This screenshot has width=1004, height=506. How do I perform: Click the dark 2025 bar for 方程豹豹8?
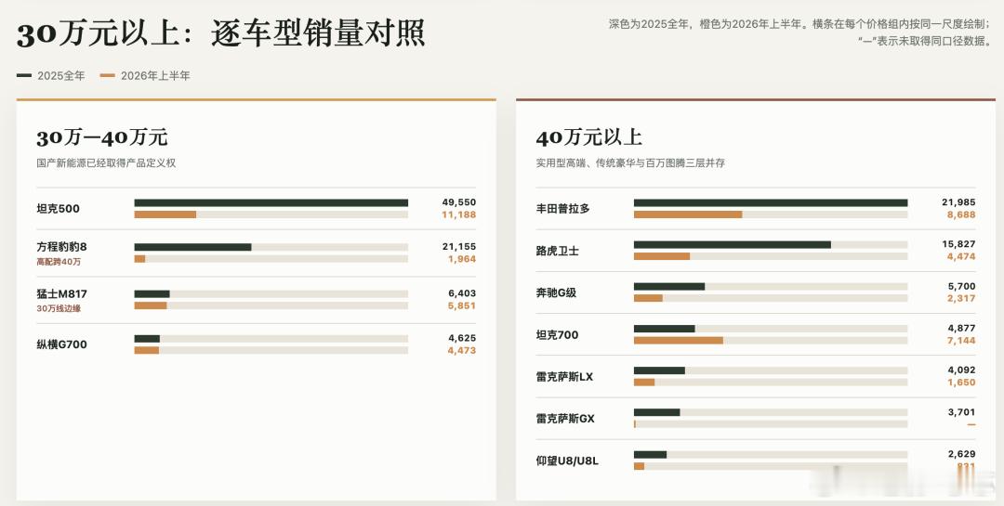pyautogui.click(x=192, y=247)
